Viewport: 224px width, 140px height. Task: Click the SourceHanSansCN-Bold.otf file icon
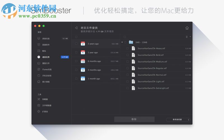click(x=133, y=55)
